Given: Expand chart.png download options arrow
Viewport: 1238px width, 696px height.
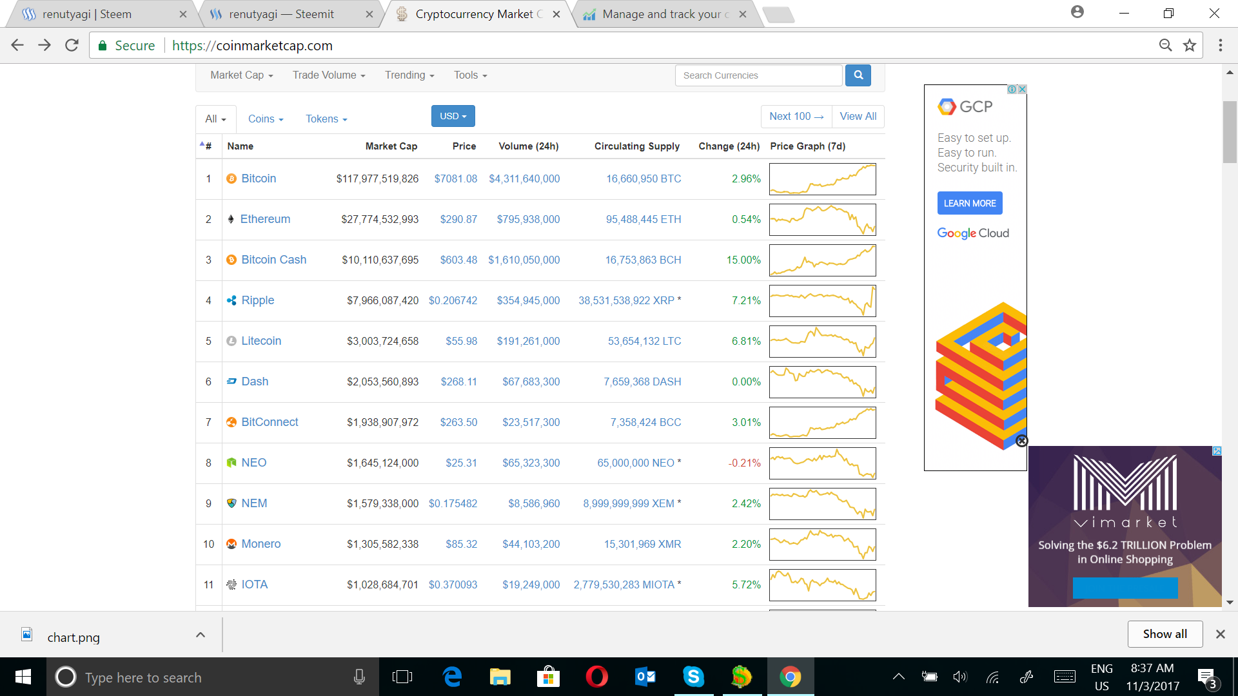Looking at the screenshot, I should click(x=201, y=635).
